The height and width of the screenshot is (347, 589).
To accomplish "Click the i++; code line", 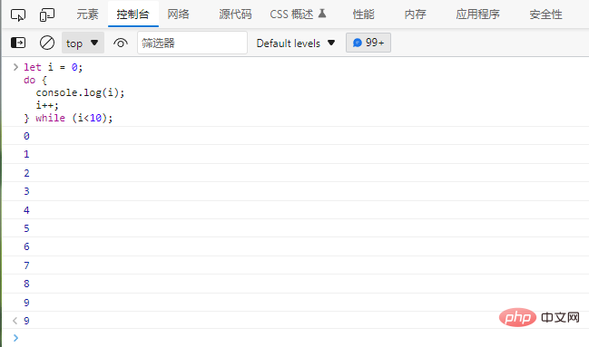I will [47, 105].
